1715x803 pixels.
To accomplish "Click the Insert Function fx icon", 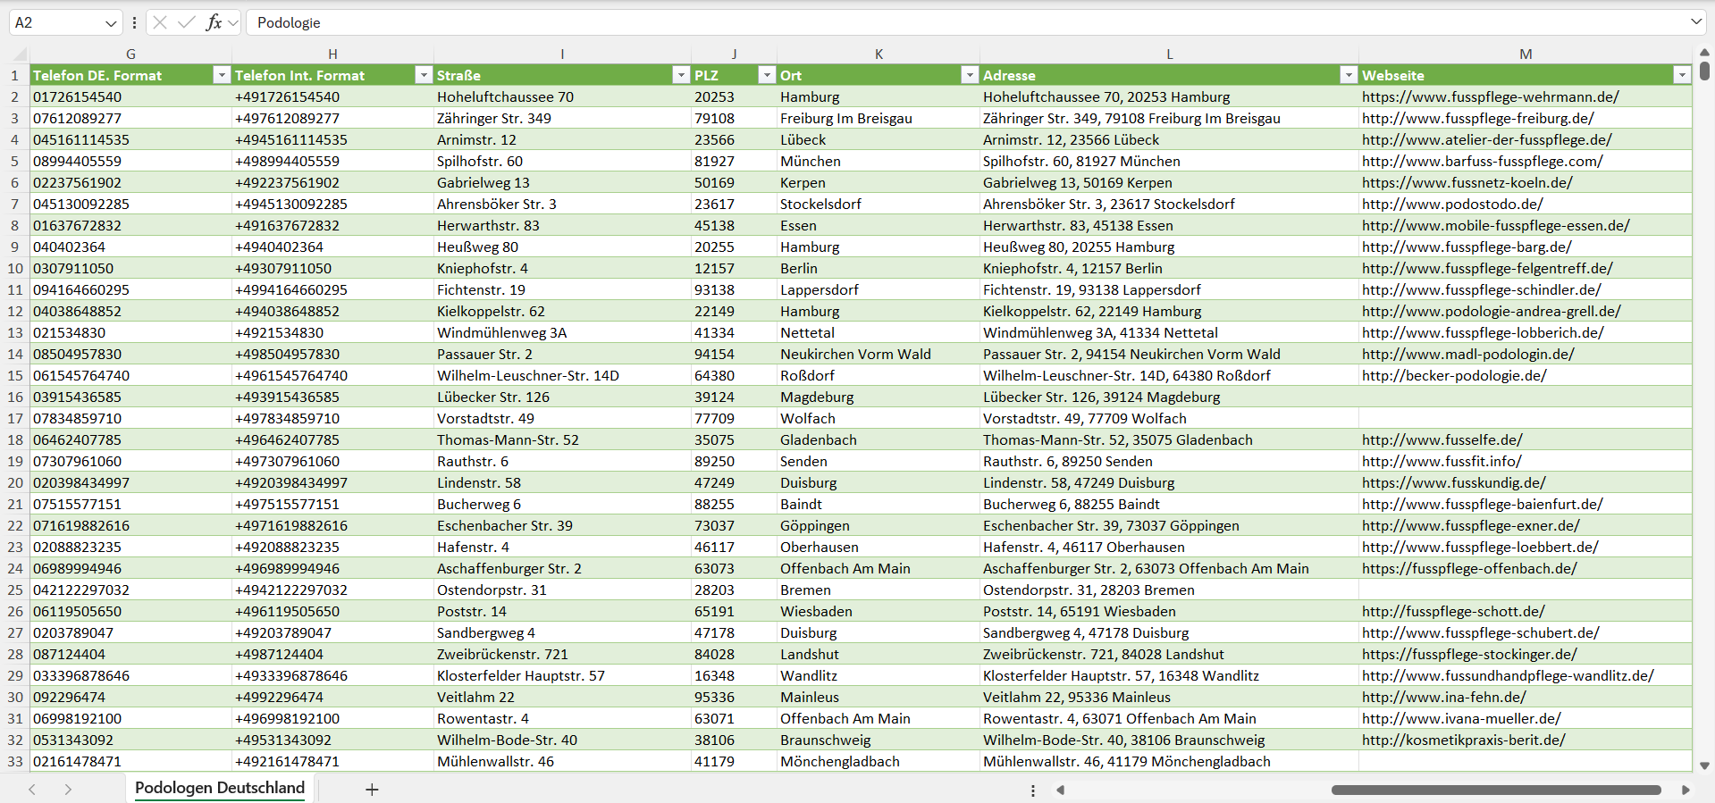I will click(214, 22).
